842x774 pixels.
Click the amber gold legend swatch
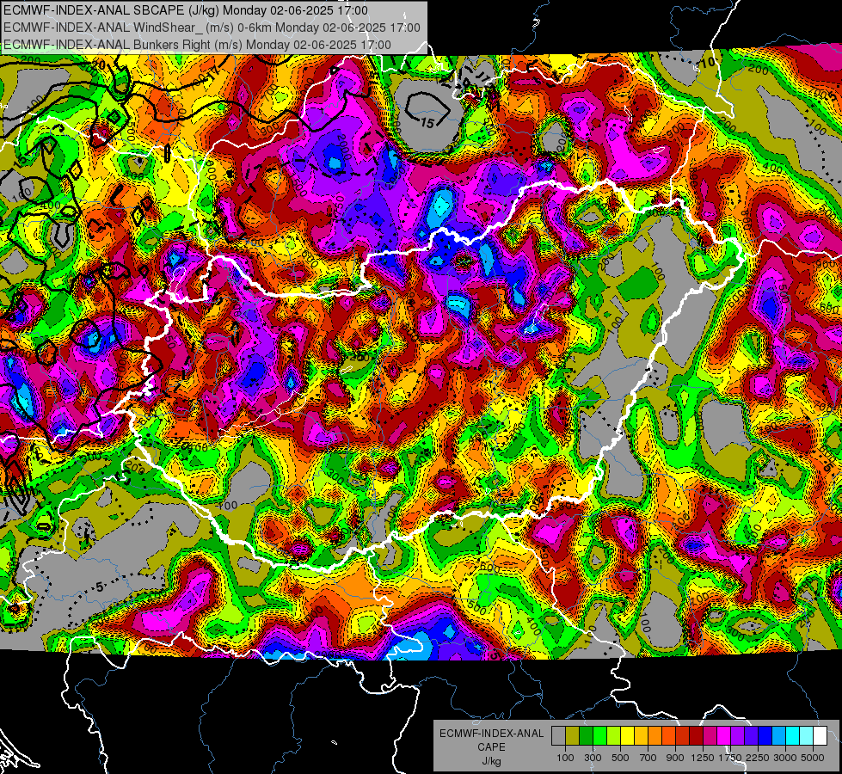pyautogui.click(x=641, y=735)
